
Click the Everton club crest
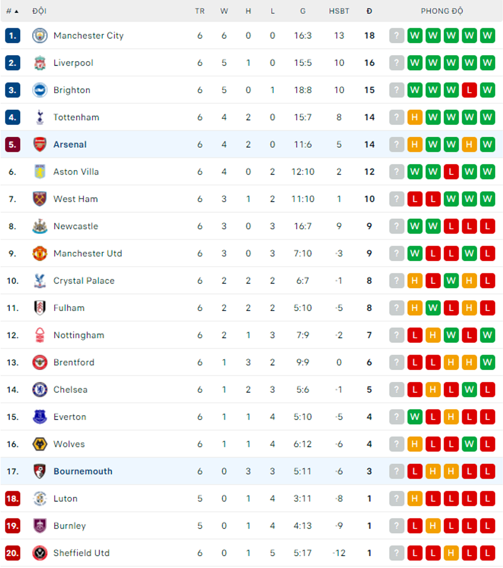(40, 417)
